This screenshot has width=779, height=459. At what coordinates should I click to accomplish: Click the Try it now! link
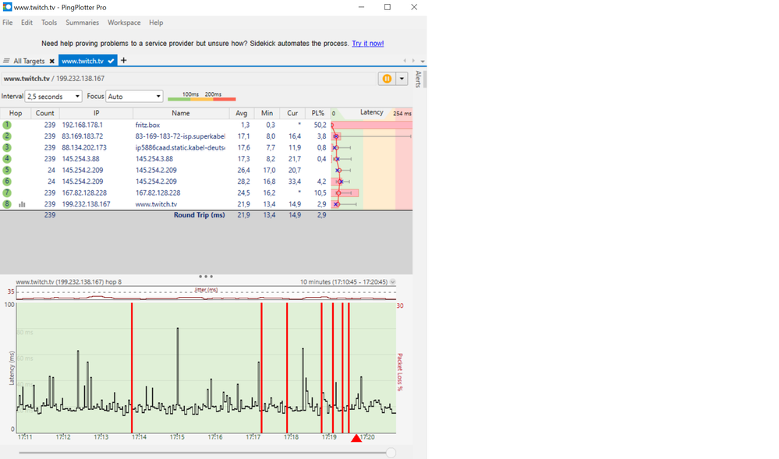click(x=367, y=43)
